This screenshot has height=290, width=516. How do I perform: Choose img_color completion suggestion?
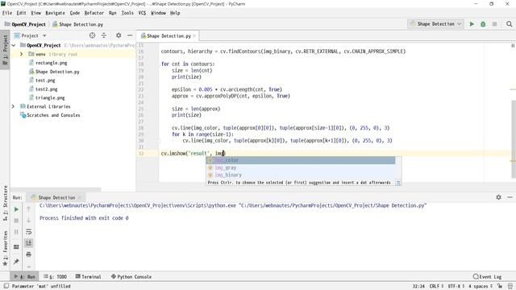301,160
